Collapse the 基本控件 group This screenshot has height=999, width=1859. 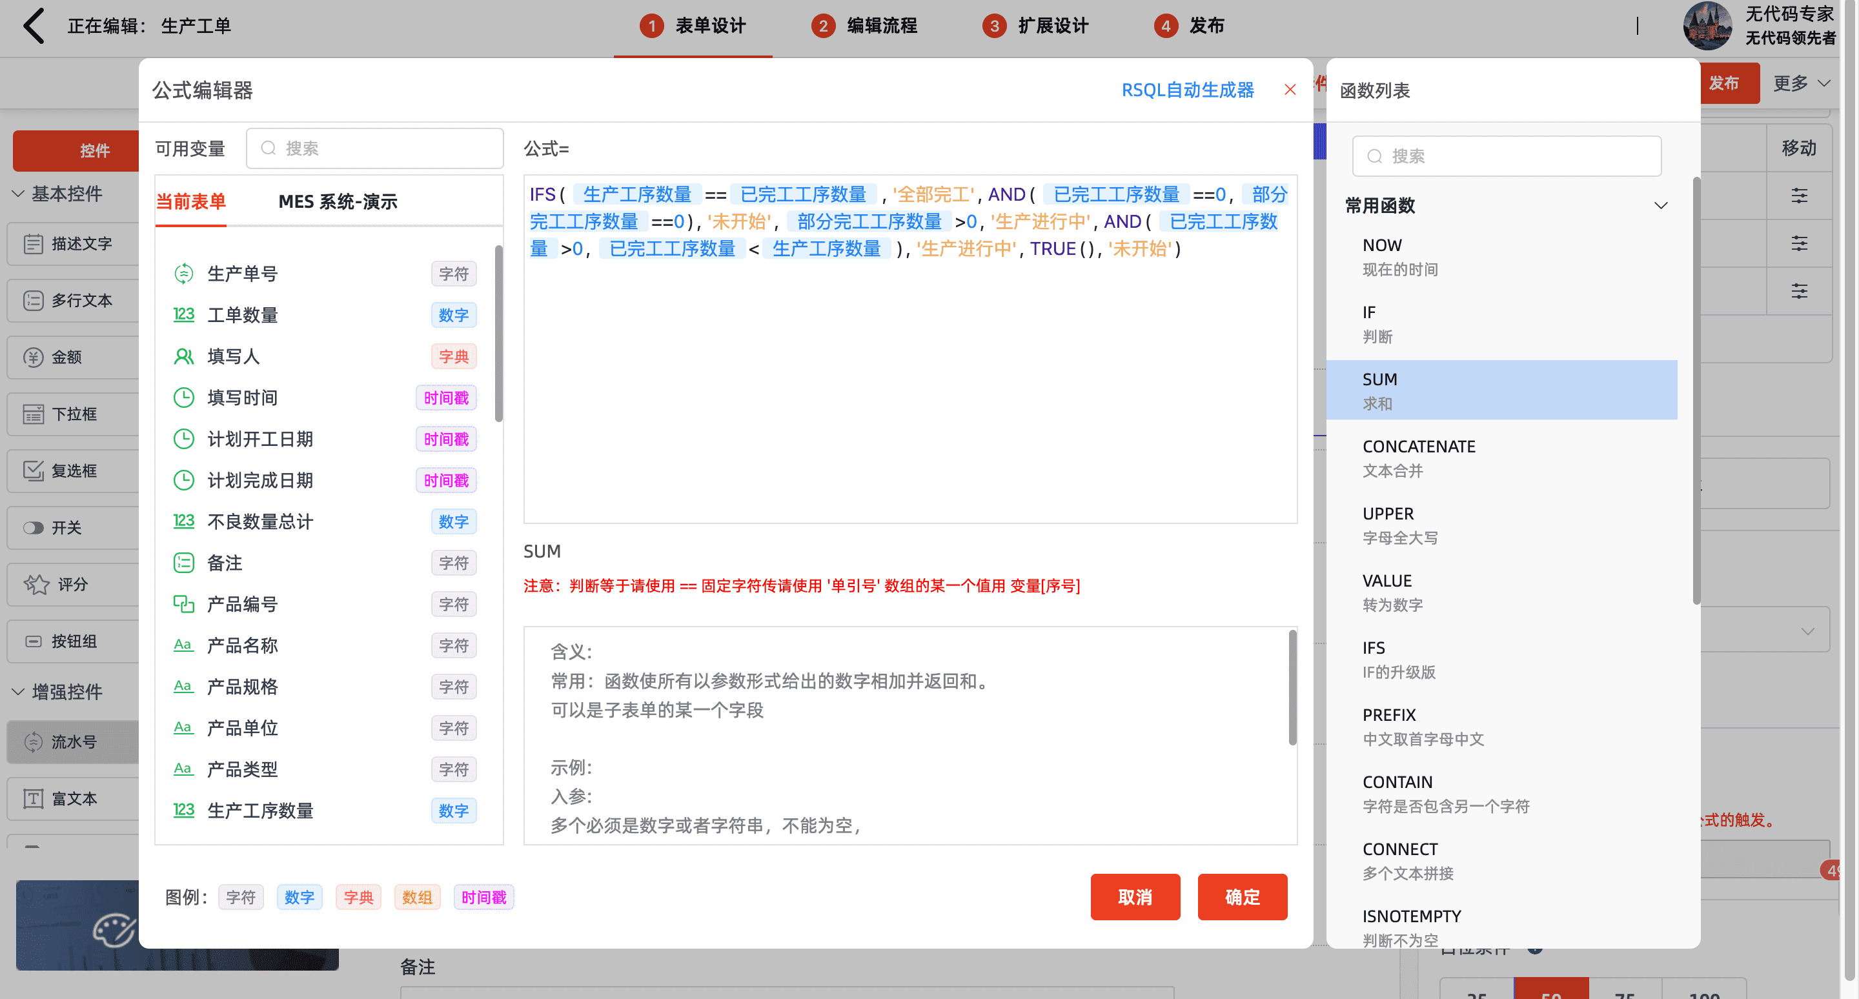tap(19, 194)
